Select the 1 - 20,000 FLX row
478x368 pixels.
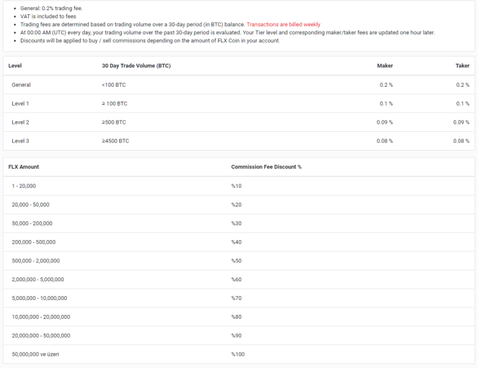click(x=239, y=186)
